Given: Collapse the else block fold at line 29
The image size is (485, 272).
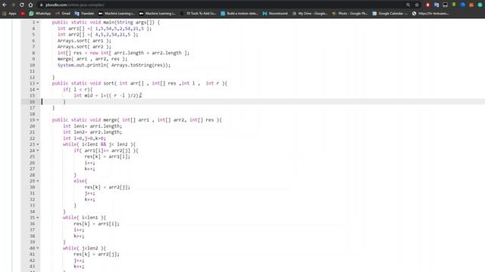Looking at the screenshot, I should [x=38, y=181].
